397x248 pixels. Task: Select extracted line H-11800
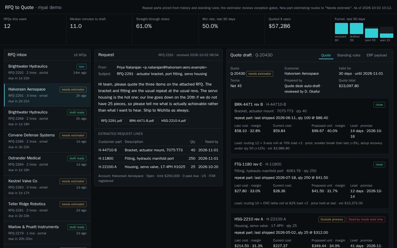(158, 158)
